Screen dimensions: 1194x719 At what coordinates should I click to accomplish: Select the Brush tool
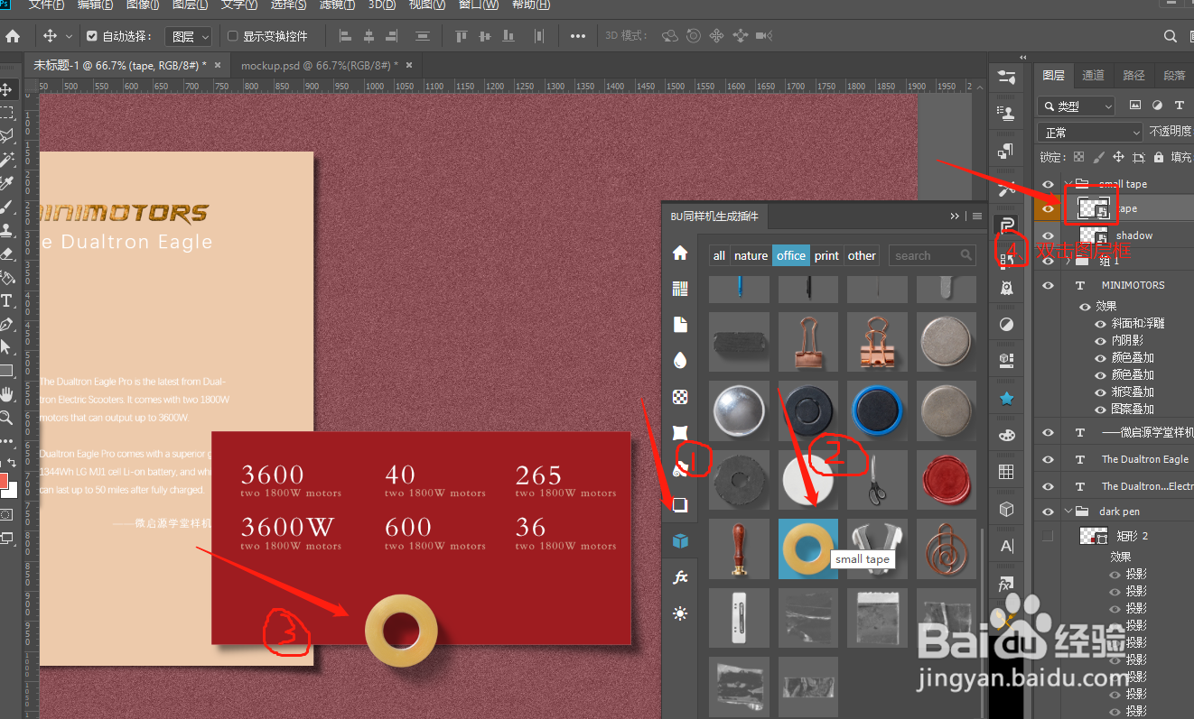coord(7,207)
